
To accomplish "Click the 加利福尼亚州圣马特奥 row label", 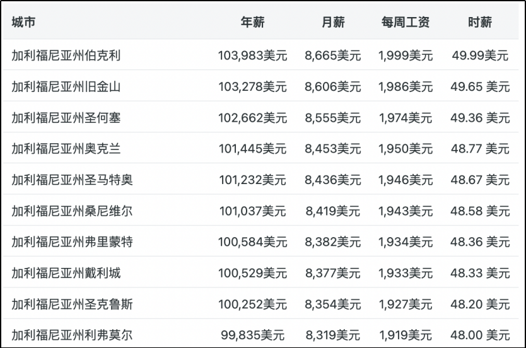I will coord(72,180).
